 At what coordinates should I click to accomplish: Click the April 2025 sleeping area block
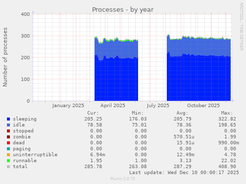[x=116, y=79]
